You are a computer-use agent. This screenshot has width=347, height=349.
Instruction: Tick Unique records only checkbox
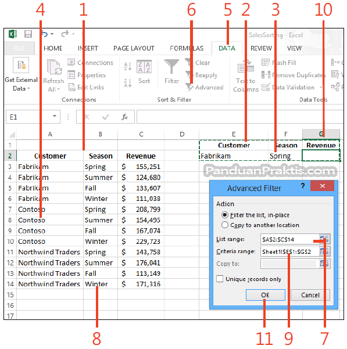(x=220, y=279)
